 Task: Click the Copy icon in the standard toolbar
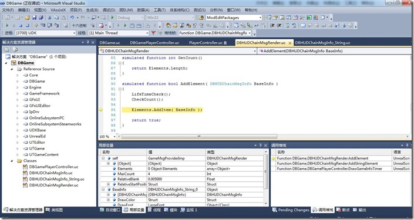tap(56, 18)
